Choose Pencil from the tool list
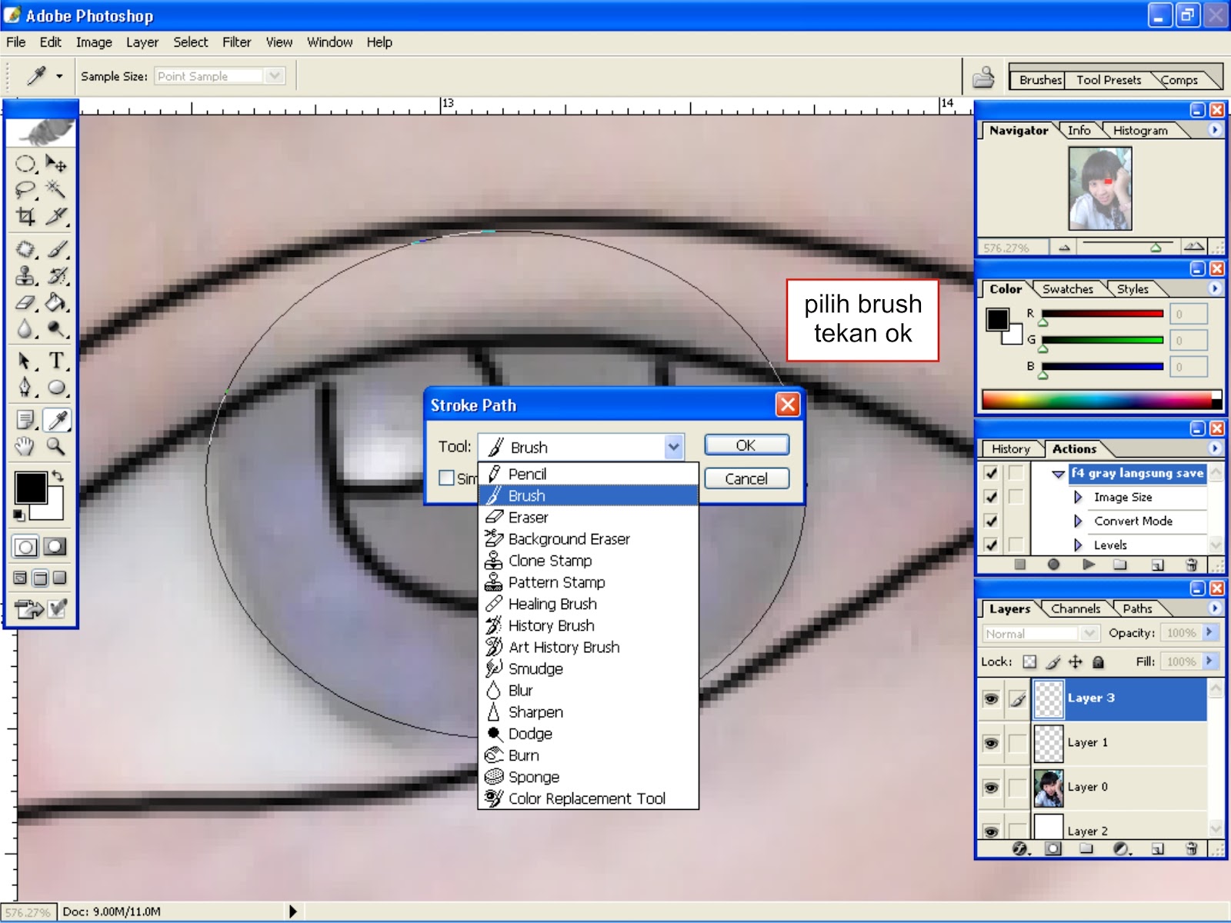1231x923 pixels. pyautogui.click(x=588, y=474)
